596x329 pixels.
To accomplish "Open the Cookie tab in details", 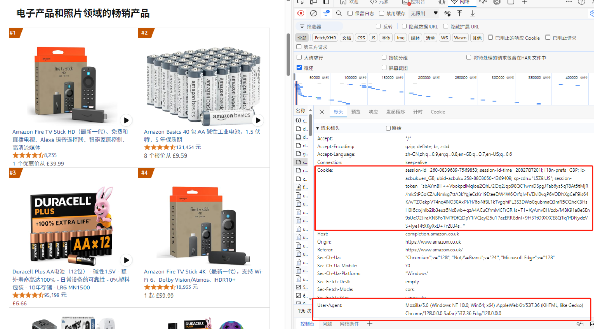I will [x=438, y=112].
